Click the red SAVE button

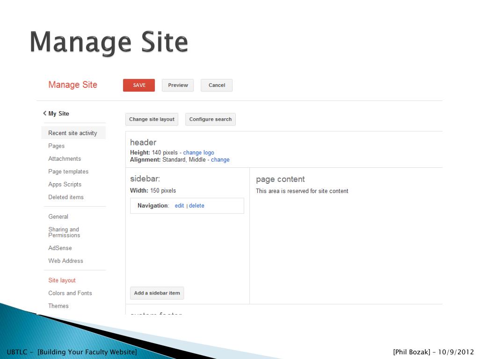pyautogui.click(x=139, y=85)
